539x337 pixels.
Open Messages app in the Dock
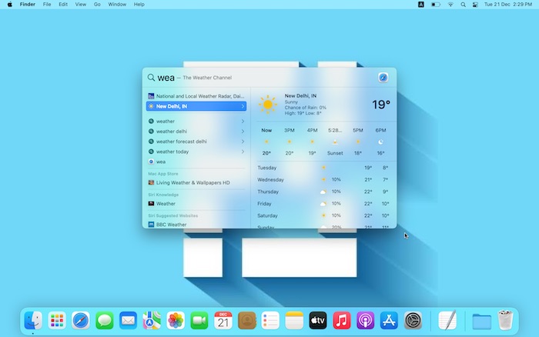tap(105, 321)
